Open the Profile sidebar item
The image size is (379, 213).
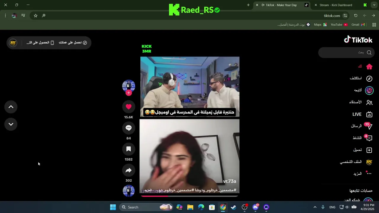[356, 162]
